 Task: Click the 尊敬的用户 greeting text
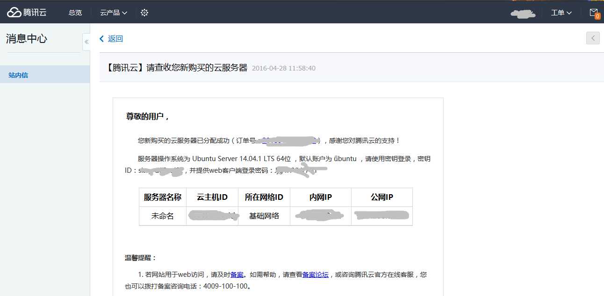point(148,116)
